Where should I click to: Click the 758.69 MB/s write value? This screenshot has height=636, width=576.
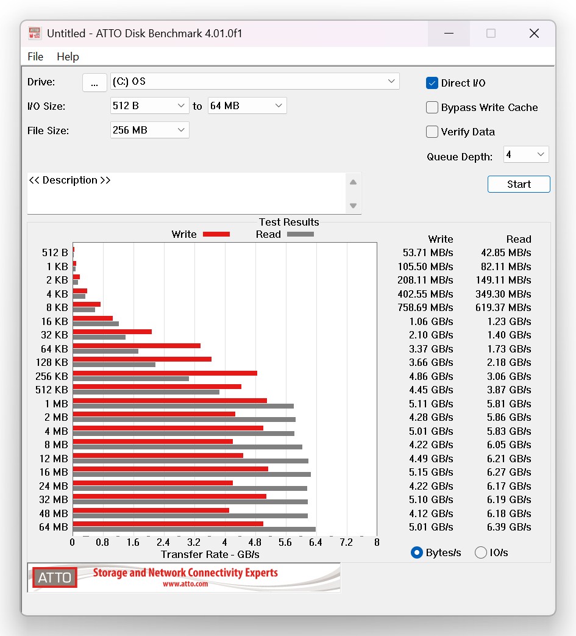(425, 307)
